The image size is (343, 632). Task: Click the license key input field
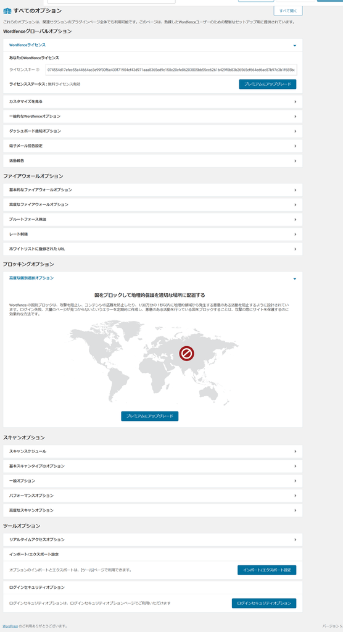click(x=171, y=70)
